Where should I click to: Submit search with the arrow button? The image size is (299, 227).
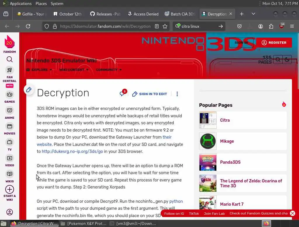click(x=221, y=26)
